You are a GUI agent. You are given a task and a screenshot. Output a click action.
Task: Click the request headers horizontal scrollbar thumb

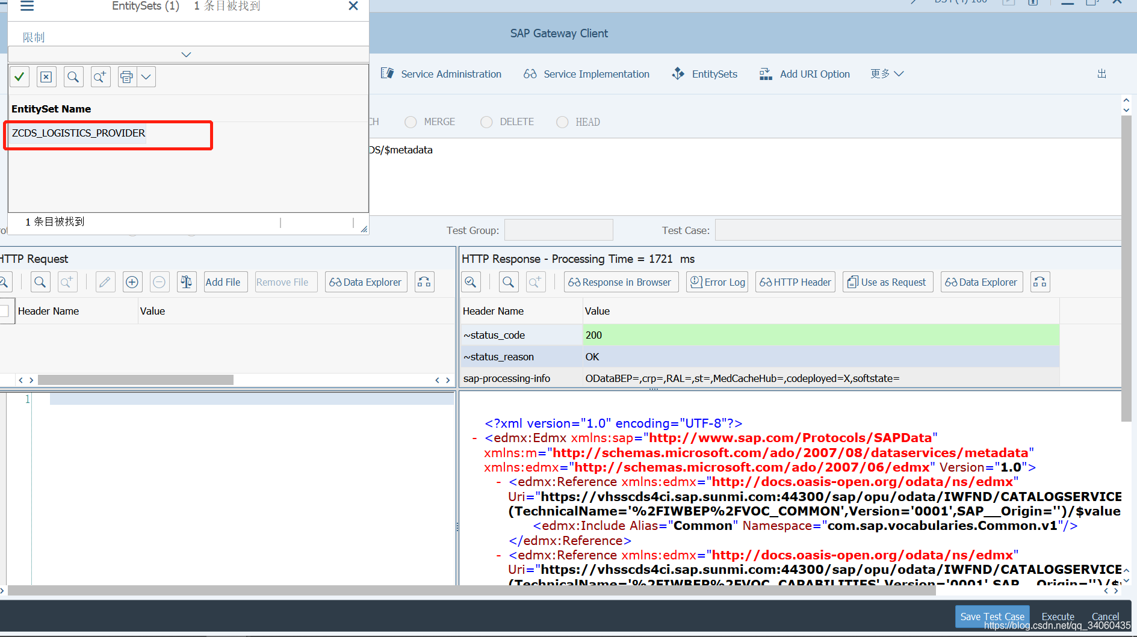click(x=135, y=380)
